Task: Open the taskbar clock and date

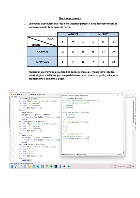Action: coord(129,166)
